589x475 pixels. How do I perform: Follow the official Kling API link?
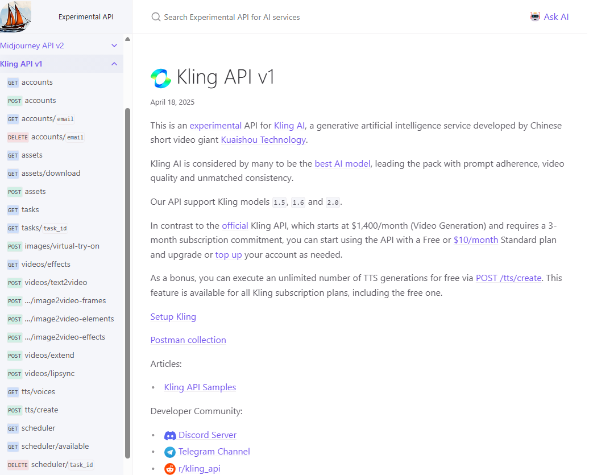[235, 226]
